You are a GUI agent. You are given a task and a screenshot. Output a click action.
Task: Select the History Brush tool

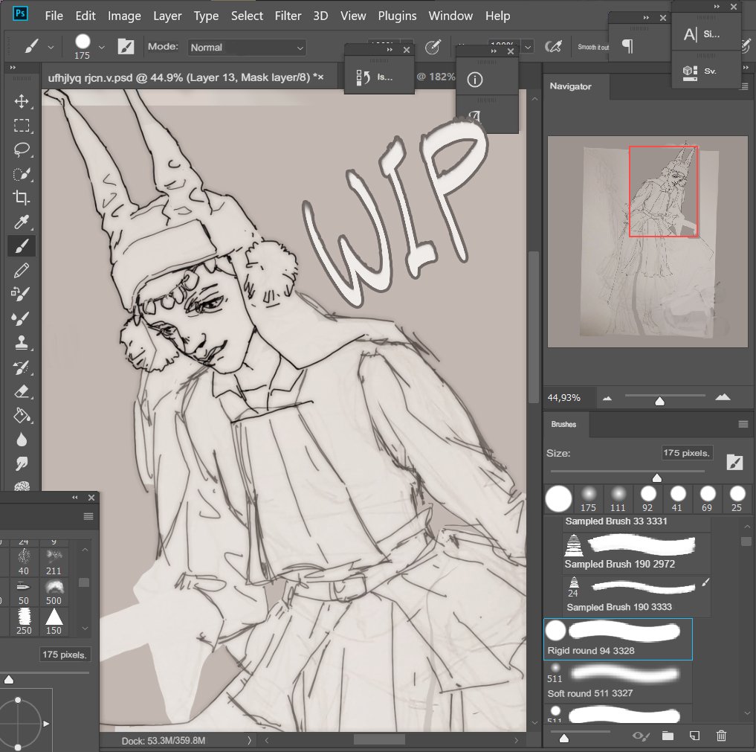click(x=22, y=367)
